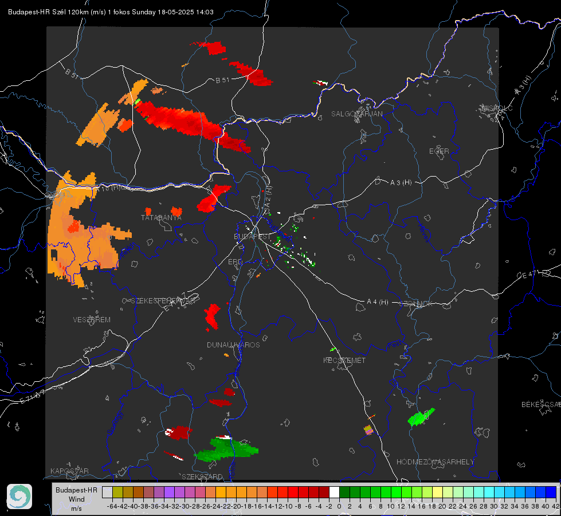Image resolution: width=561 pixels, height=516 pixels.
Task: Select the VESZPRÉM city label
Action: click(x=92, y=320)
